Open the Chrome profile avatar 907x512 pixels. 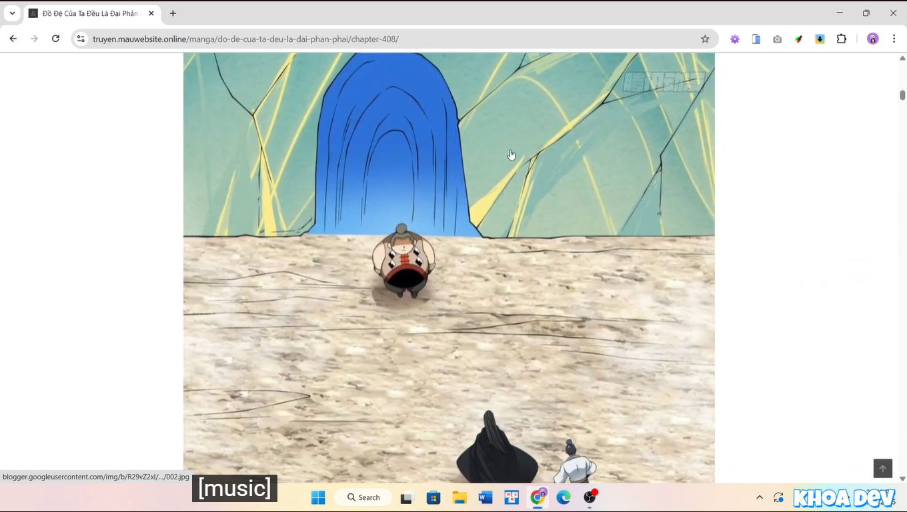873,39
